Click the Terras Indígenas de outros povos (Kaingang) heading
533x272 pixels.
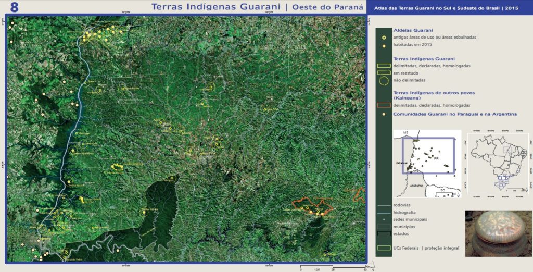434,95
